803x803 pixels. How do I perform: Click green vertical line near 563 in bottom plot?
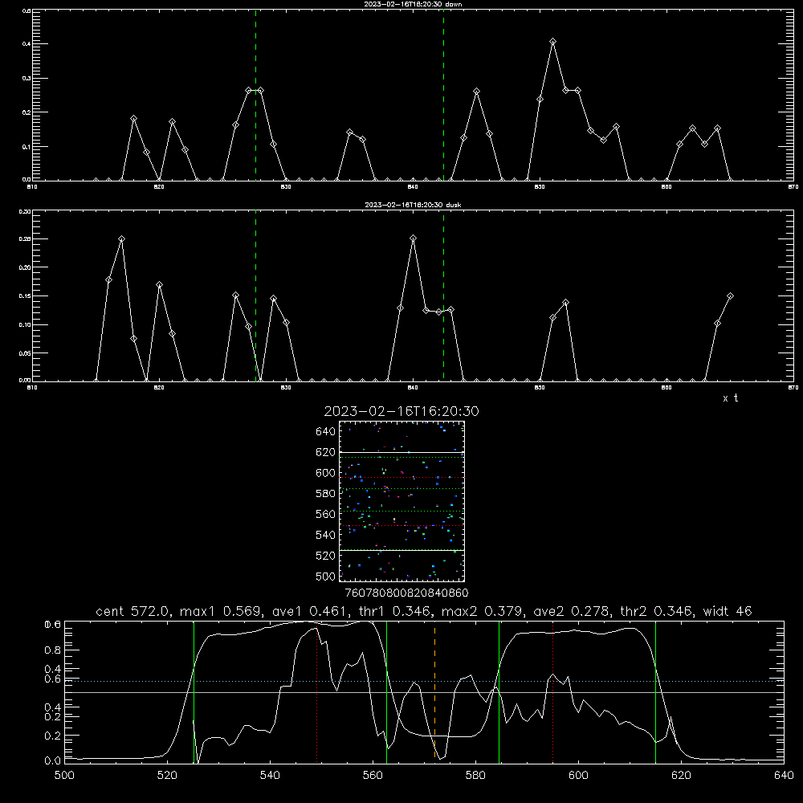click(x=387, y=692)
